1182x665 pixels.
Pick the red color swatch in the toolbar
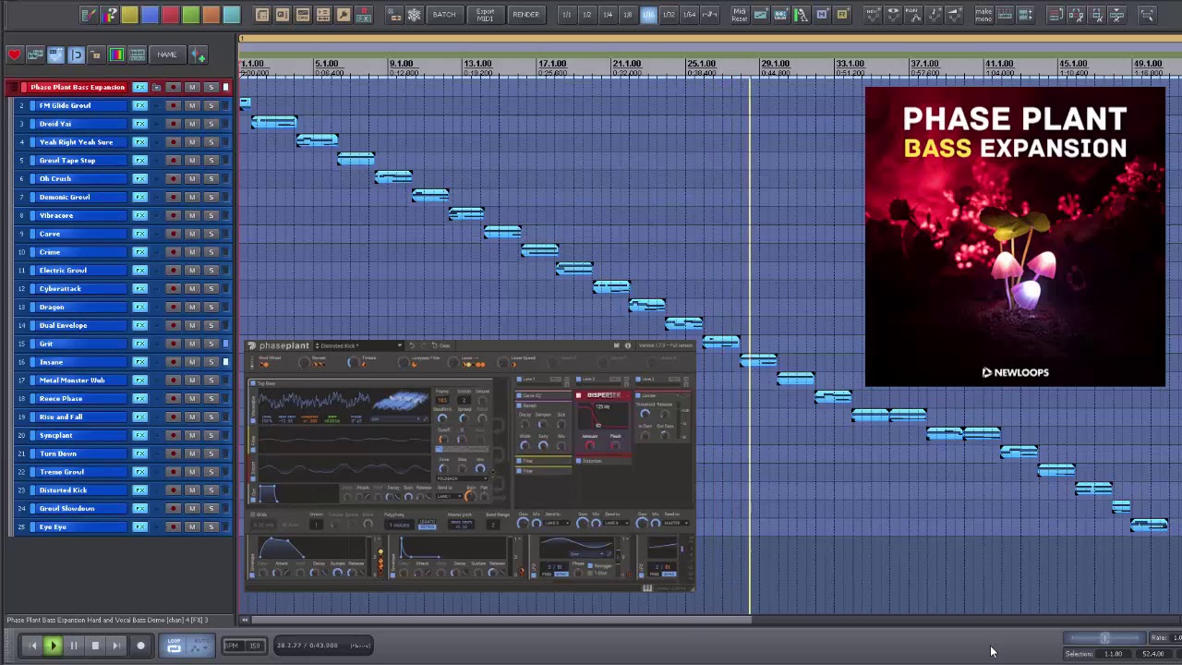click(171, 15)
